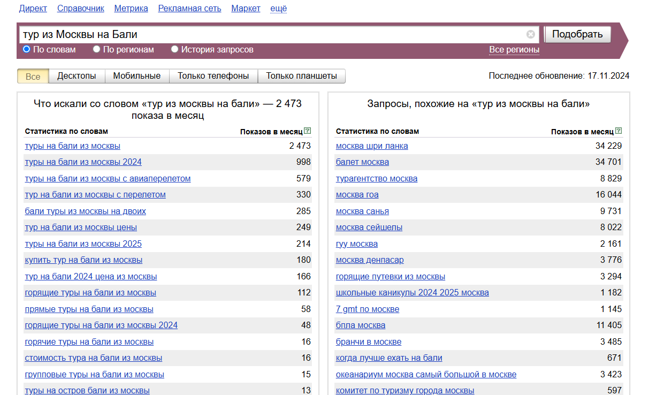Open similar query 'балет москва'
This screenshot has height=395, width=649.
pos(362,162)
